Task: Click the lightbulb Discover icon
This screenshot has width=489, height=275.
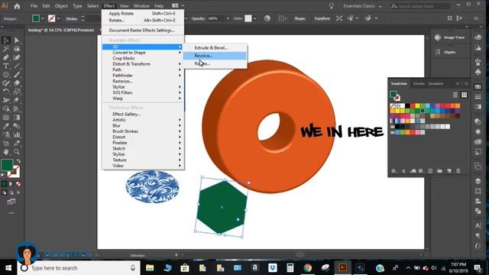Action: coord(331,6)
